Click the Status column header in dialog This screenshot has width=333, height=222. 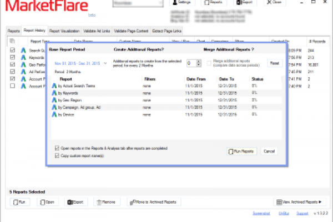pyautogui.click(x=258, y=79)
